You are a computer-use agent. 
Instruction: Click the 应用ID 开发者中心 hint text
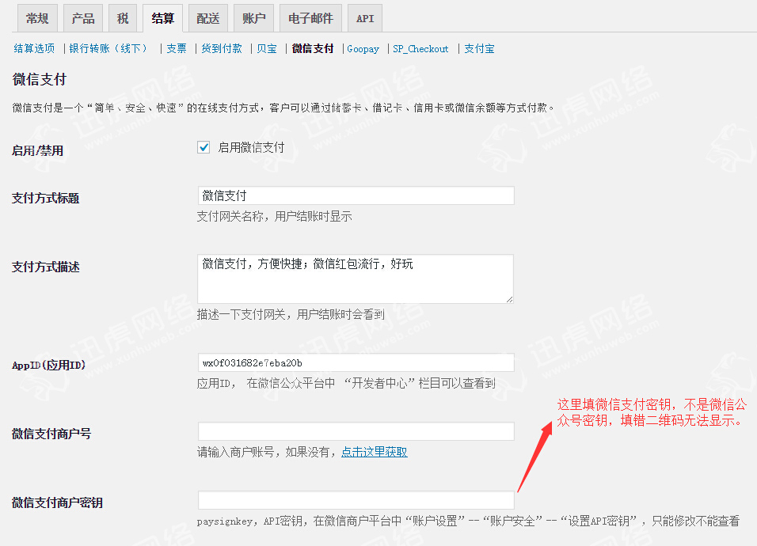pyautogui.click(x=346, y=384)
